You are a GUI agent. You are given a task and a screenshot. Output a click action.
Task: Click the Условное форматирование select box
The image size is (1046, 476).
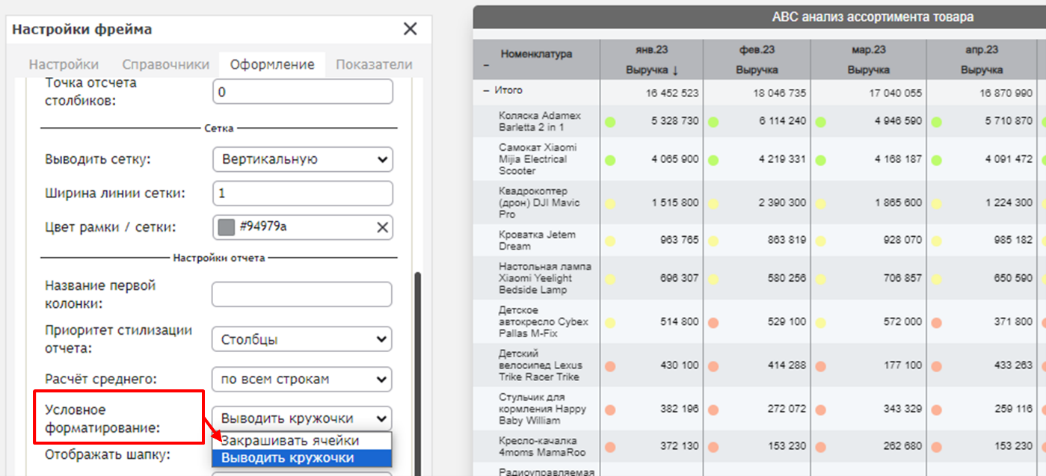(301, 418)
